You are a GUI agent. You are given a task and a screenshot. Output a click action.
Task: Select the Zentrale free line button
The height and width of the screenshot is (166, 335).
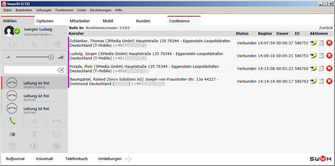(35, 96)
